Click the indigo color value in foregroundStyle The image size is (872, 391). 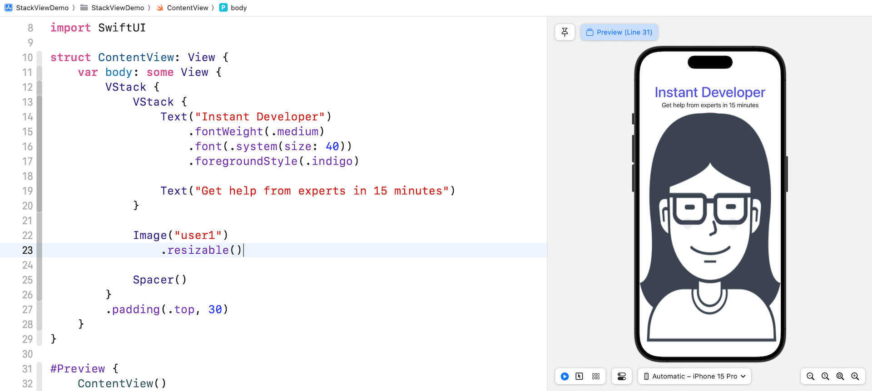pyautogui.click(x=332, y=161)
